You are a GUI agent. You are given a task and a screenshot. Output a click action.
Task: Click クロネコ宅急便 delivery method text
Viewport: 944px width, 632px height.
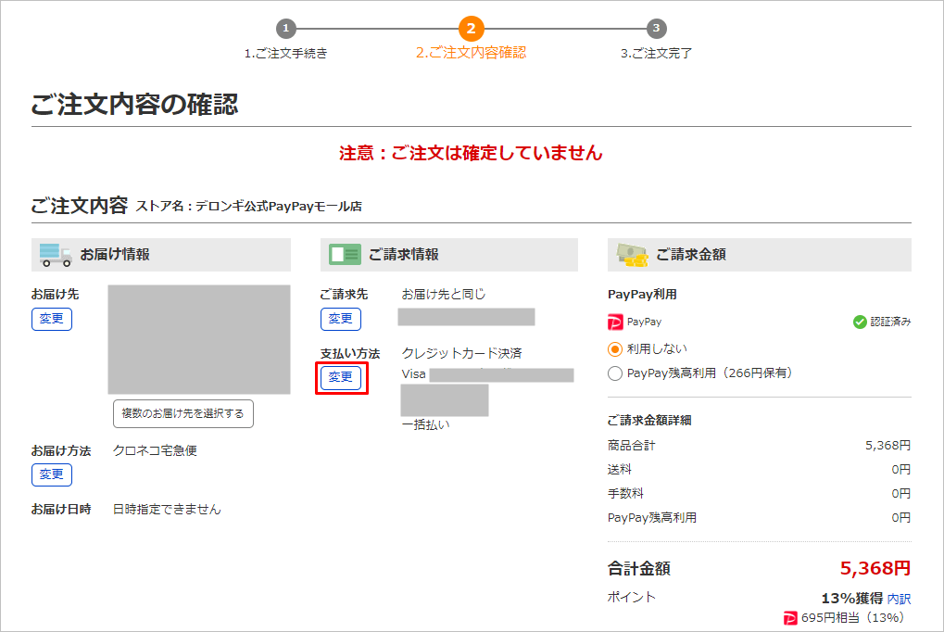coord(155,450)
